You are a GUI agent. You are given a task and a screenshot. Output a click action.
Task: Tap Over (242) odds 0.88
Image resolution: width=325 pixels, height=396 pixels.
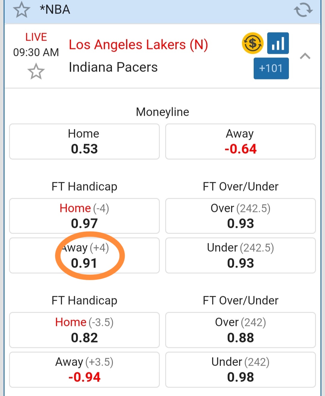pyautogui.click(x=240, y=330)
